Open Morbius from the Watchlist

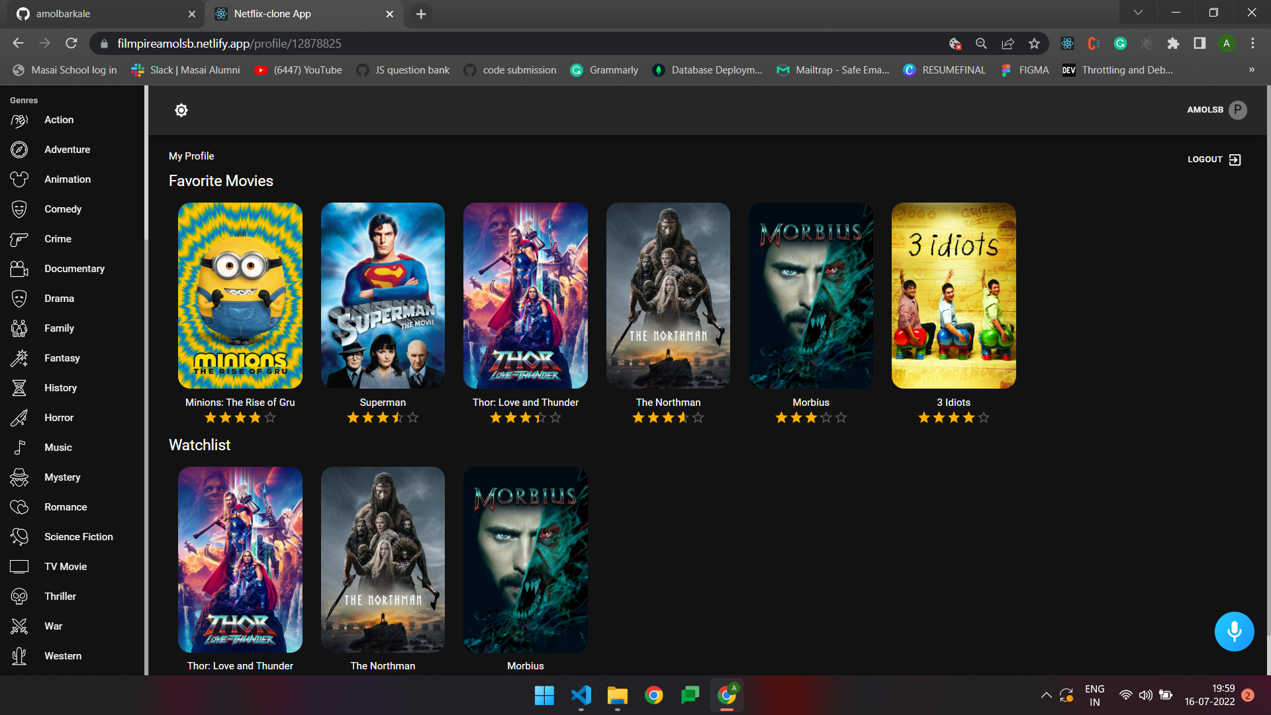525,559
